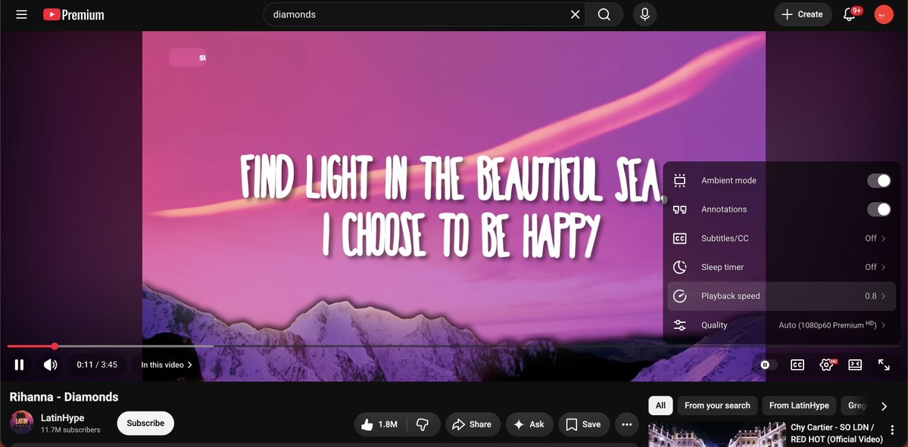Click the Sleep timer Off chevron
This screenshot has height=447, width=908.
884,267
